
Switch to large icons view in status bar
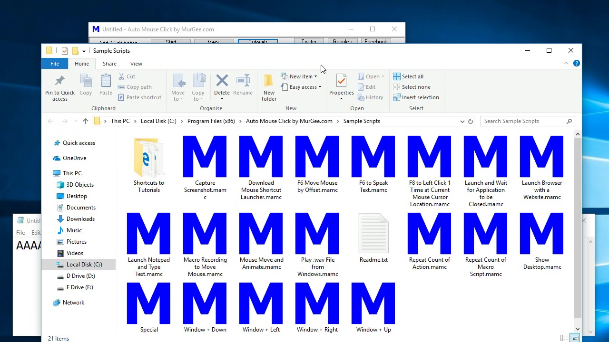[575, 338]
